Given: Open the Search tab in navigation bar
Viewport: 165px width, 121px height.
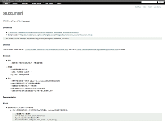Looking at the screenshot, I should click(59, 3).
